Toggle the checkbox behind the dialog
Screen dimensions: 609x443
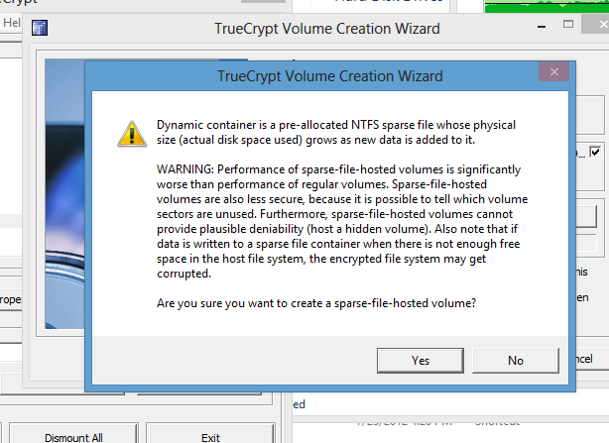[x=595, y=152]
